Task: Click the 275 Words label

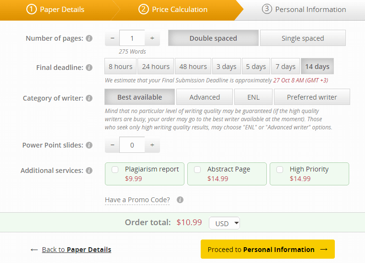Action: (132, 51)
